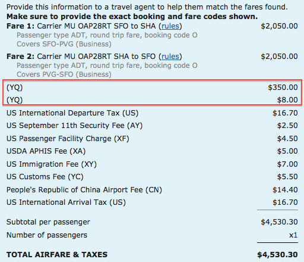Click the first YQ surcharge label
304x262 pixels.
(x=15, y=88)
